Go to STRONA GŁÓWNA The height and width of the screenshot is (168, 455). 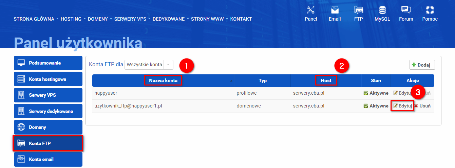click(34, 19)
